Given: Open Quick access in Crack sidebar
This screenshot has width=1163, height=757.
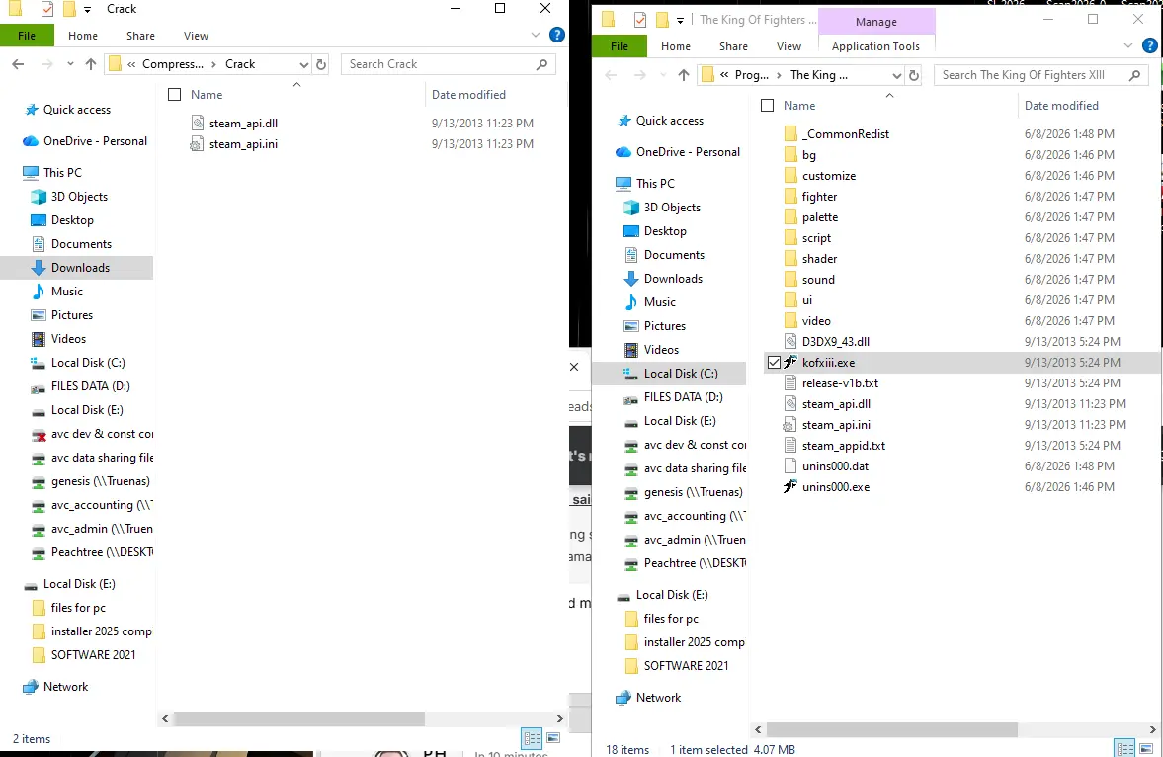Looking at the screenshot, I should 76,110.
